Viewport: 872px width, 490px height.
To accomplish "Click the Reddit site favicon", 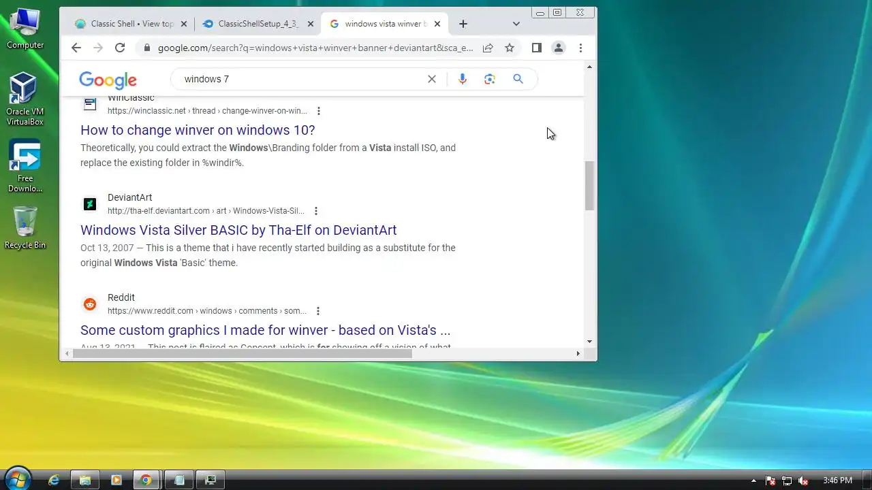I will click(90, 304).
